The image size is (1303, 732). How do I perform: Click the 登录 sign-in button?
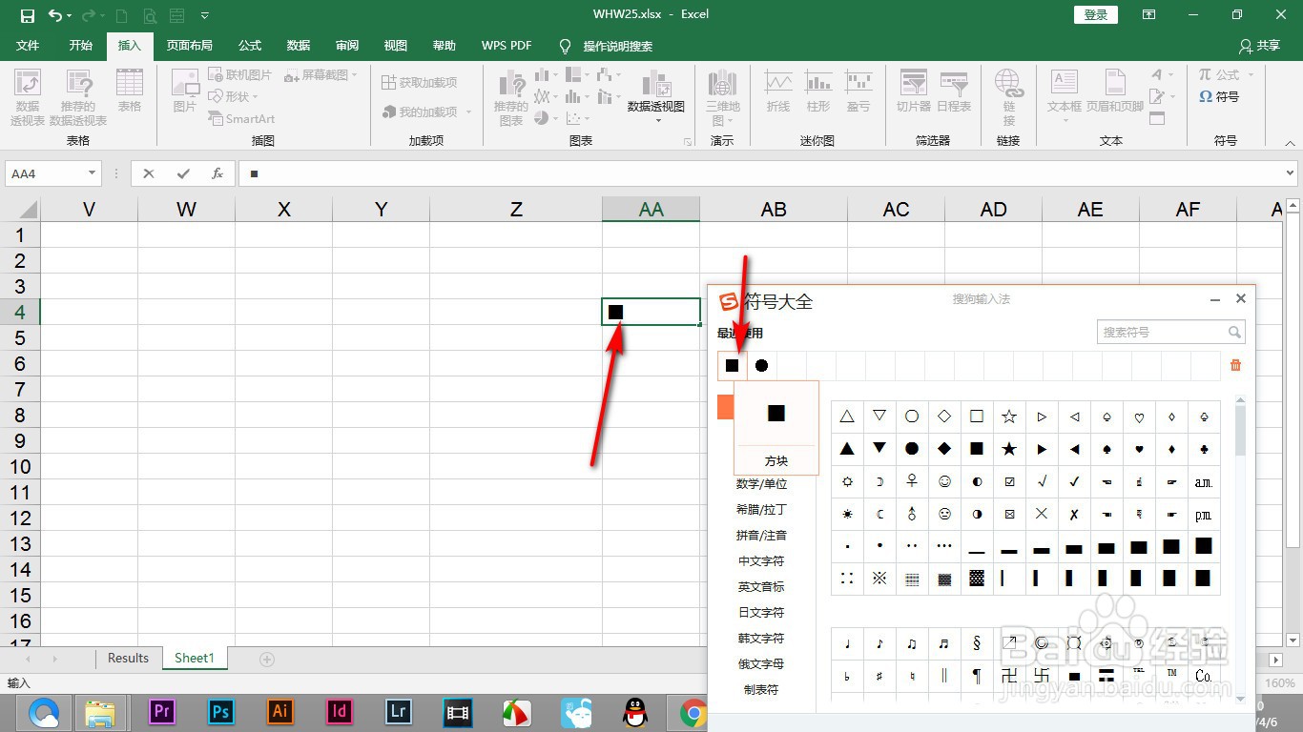[x=1094, y=14]
